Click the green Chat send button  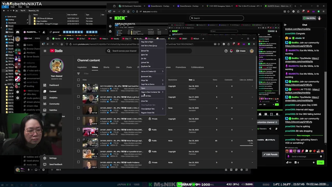[x=320, y=163]
